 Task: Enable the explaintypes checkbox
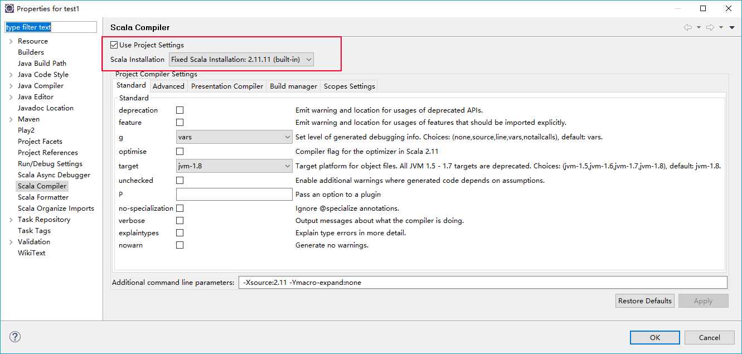180,233
